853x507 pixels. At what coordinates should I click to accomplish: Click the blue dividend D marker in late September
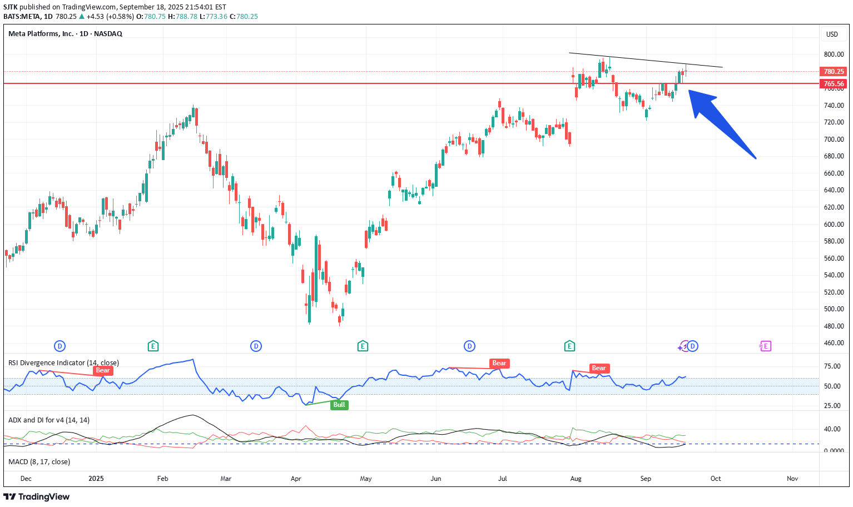(x=693, y=346)
